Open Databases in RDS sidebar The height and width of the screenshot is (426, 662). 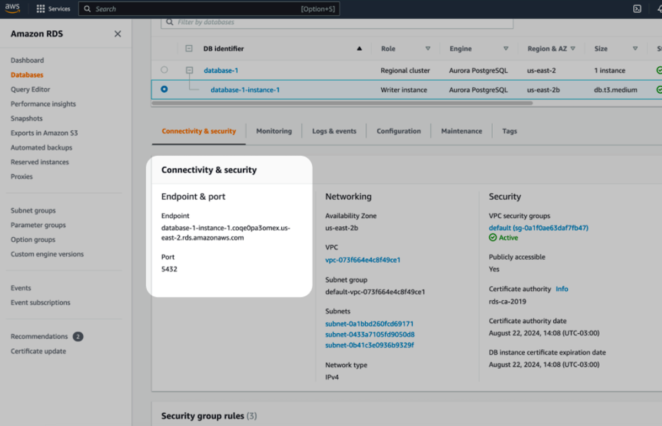[x=27, y=75]
